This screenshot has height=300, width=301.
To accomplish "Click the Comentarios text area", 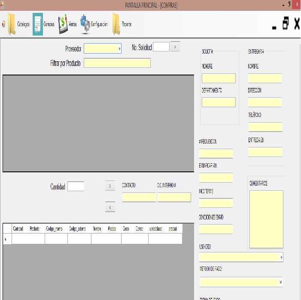I will (266, 219).
